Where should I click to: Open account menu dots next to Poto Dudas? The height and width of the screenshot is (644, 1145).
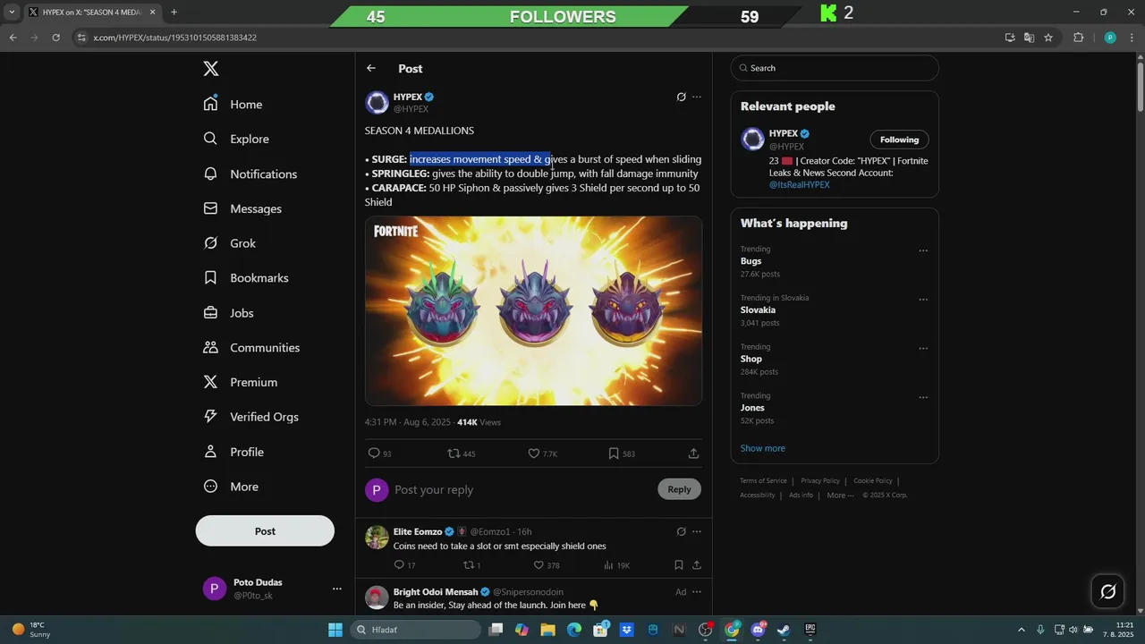coord(337,589)
